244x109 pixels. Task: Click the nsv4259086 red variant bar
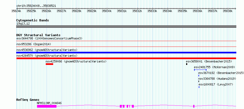[x=49, y=64]
